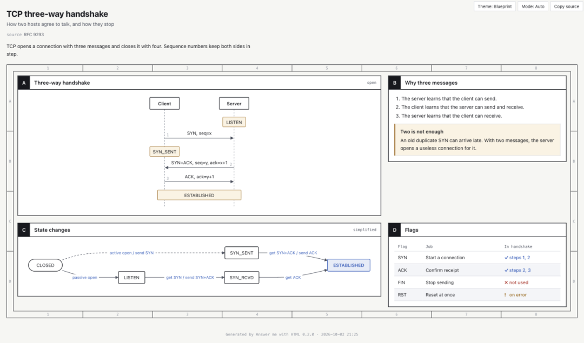
Task: Click the exclamation mark in the RST row
Action: click(506, 294)
